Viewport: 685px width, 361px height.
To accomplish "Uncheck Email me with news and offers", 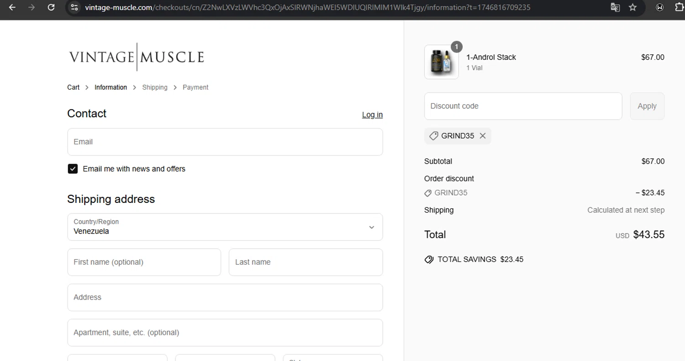I will [x=73, y=169].
